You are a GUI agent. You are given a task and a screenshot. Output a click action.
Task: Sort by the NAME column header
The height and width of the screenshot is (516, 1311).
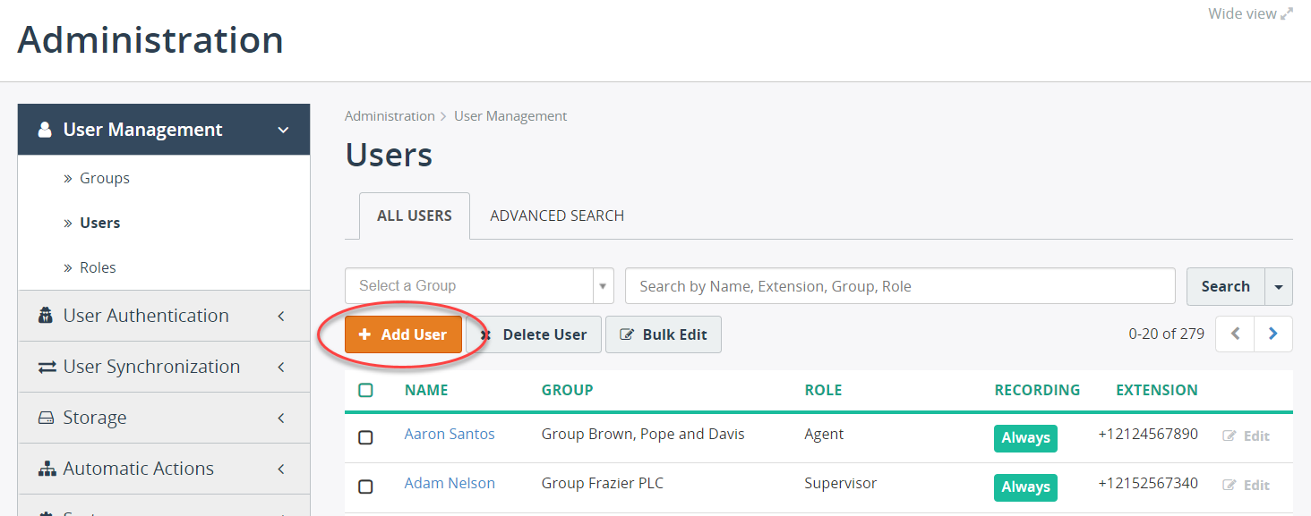click(426, 390)
